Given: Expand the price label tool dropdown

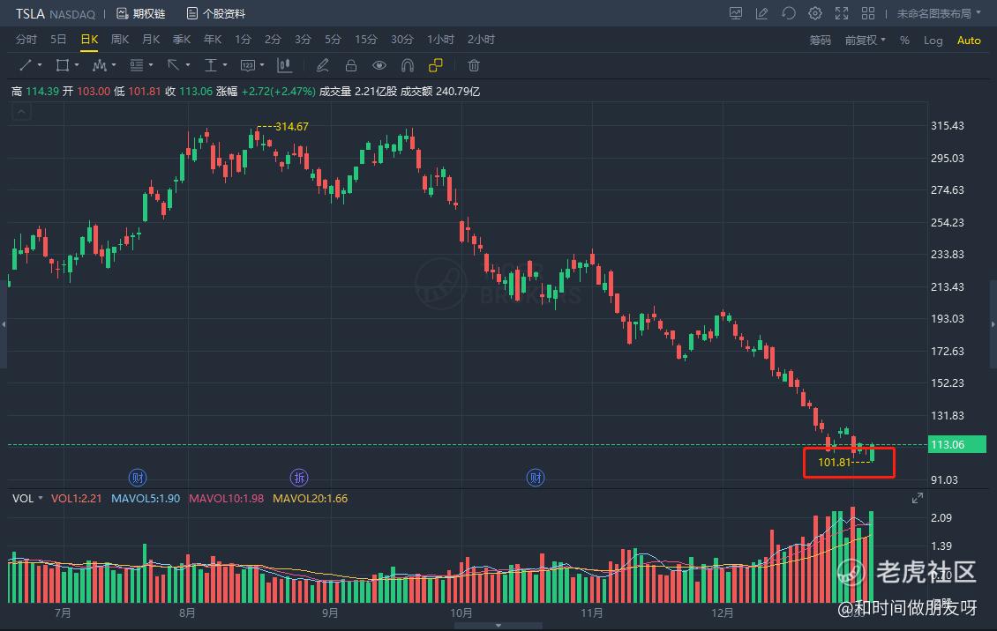Looking at the screenshot, I should pyautogui.click(x=262, y=64).
